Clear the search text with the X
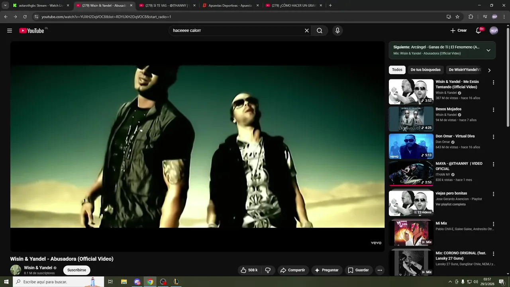The width and height of the screenshot is (510, 287). tap(307, 31)
